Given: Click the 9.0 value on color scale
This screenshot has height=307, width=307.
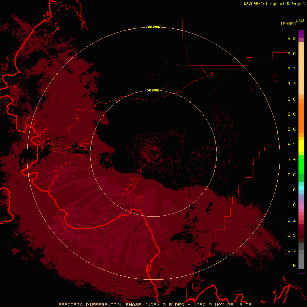Looking at the screenshot, I should point(292,54).
